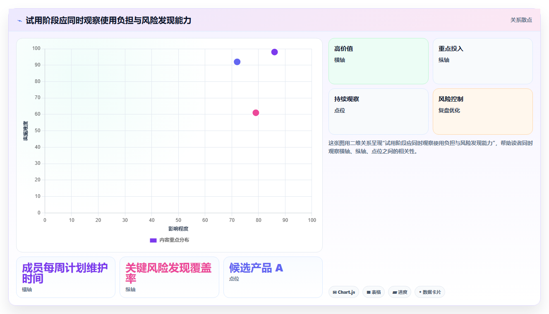The height and width of the screenshot is (314, 549).
Task: Click the blue scatter point near 92
Action: click(x=237, y=62)
